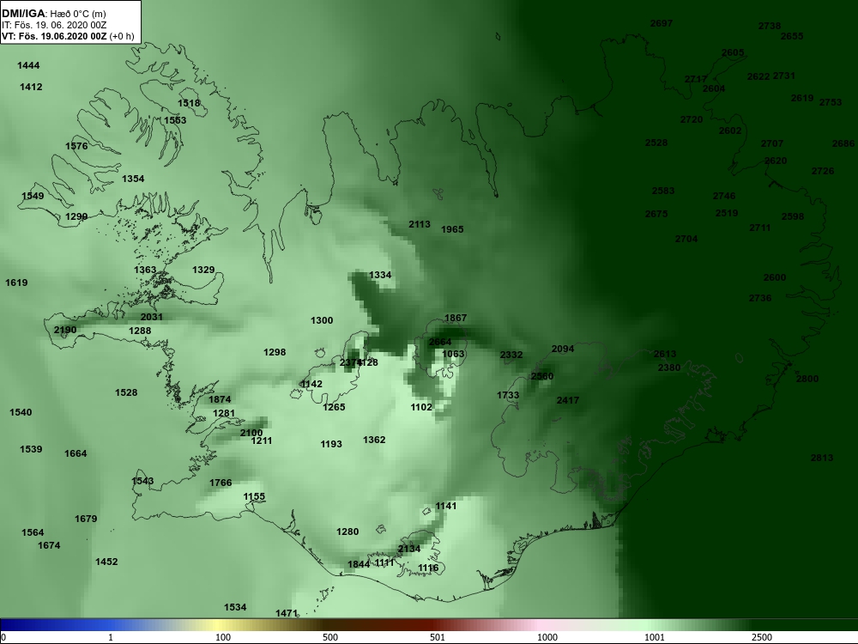Click the 1288 height label

(140, 331)
